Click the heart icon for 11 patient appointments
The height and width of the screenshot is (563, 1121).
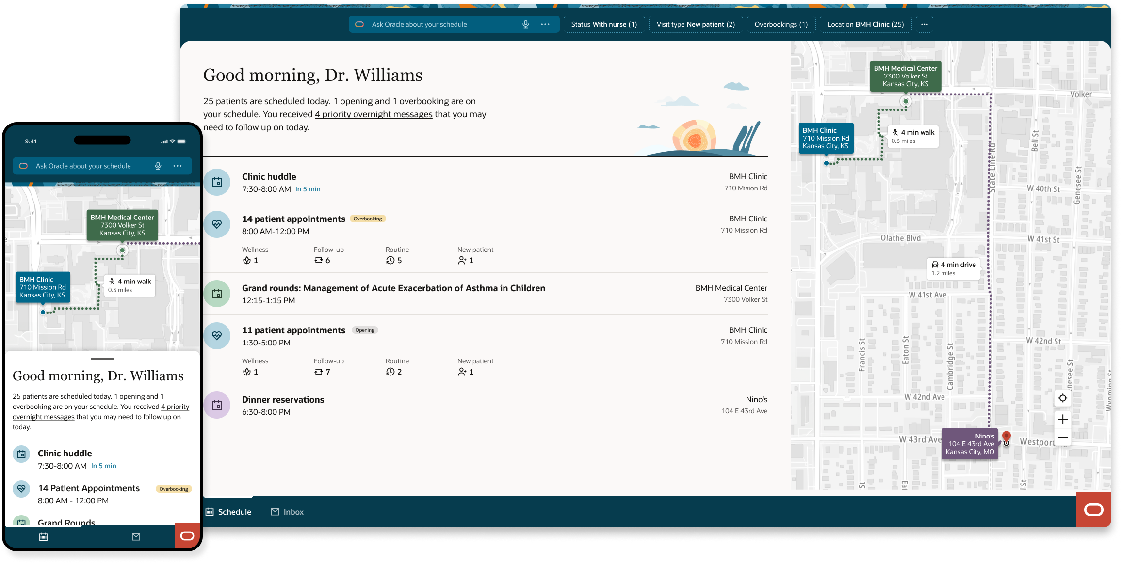click(217, 336)
